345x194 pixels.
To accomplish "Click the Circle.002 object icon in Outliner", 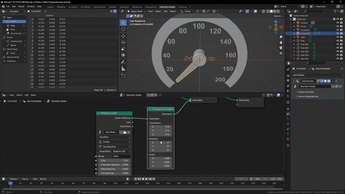I will click(298, 33).
